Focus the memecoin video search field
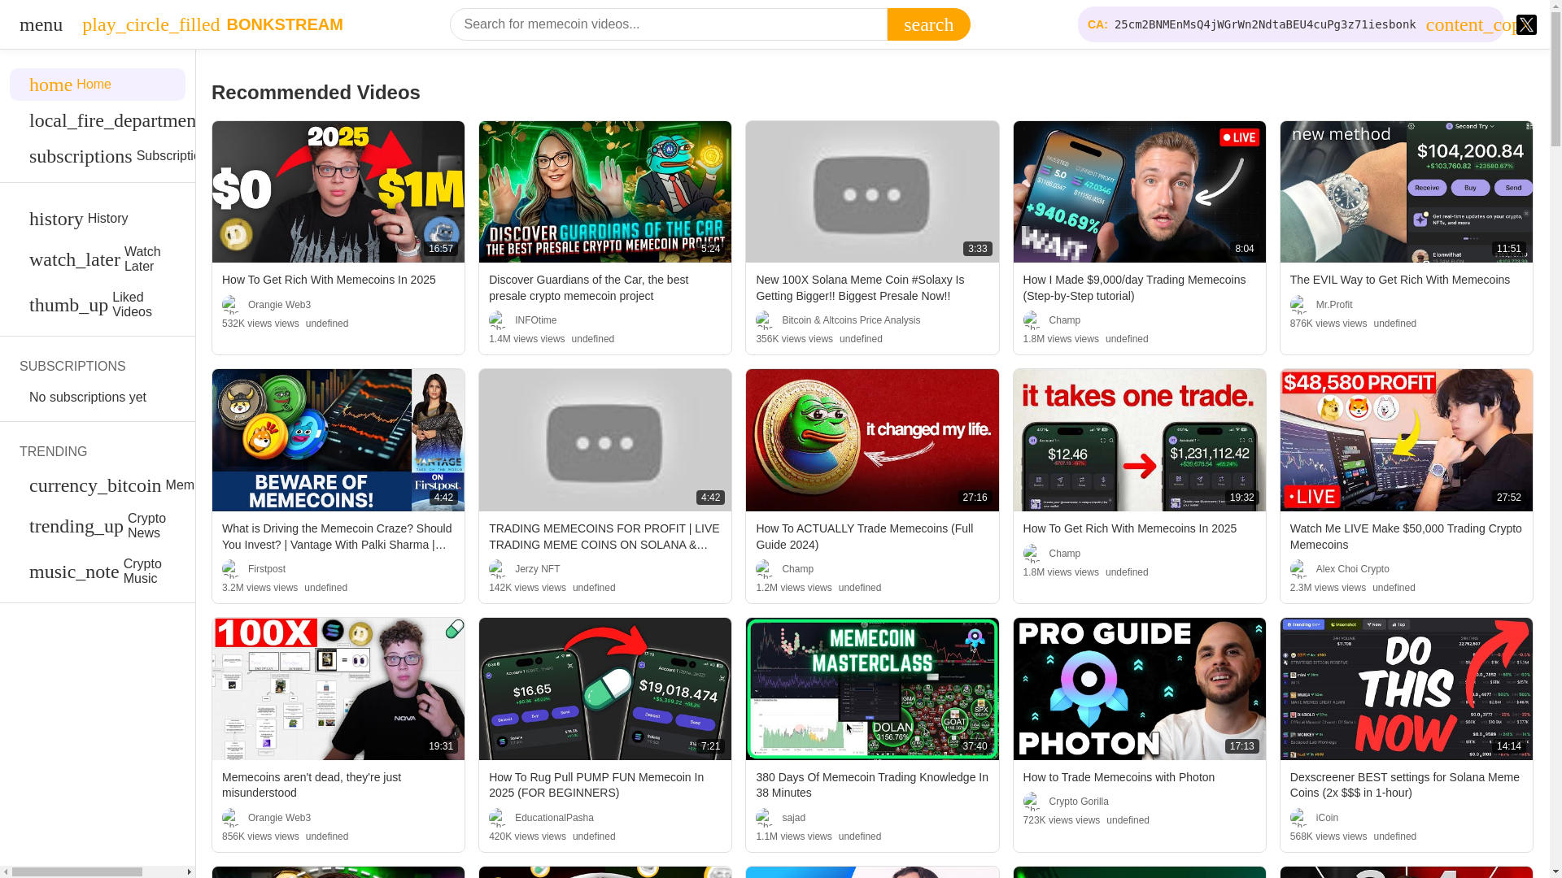Image resolution: width=1562 pixels, height=878 pixels. point(668,24)
